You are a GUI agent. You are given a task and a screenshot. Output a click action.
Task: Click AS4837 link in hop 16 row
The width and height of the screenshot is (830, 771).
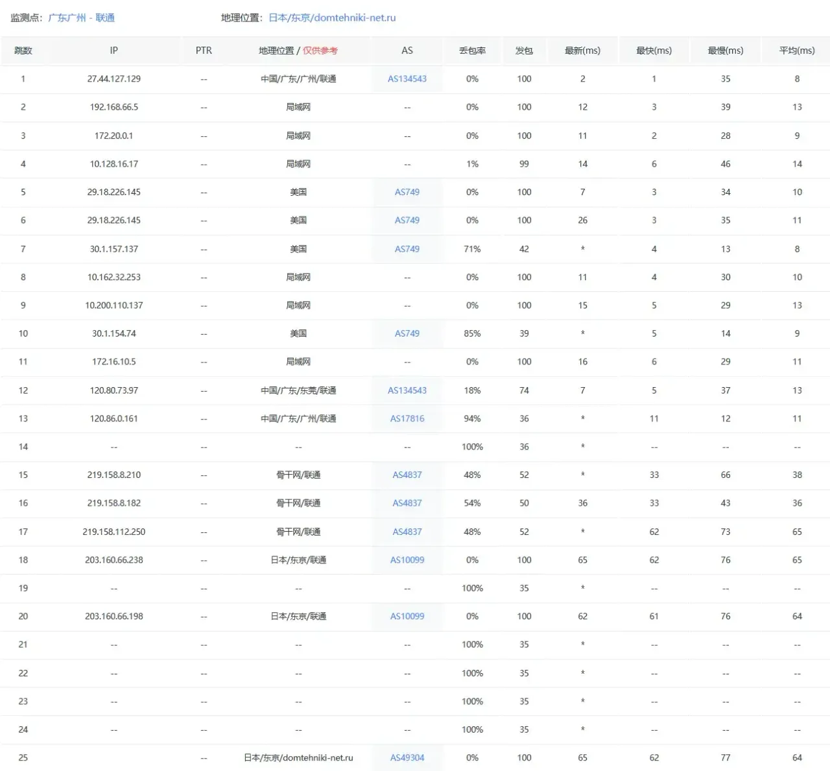[x=407, y=503]
